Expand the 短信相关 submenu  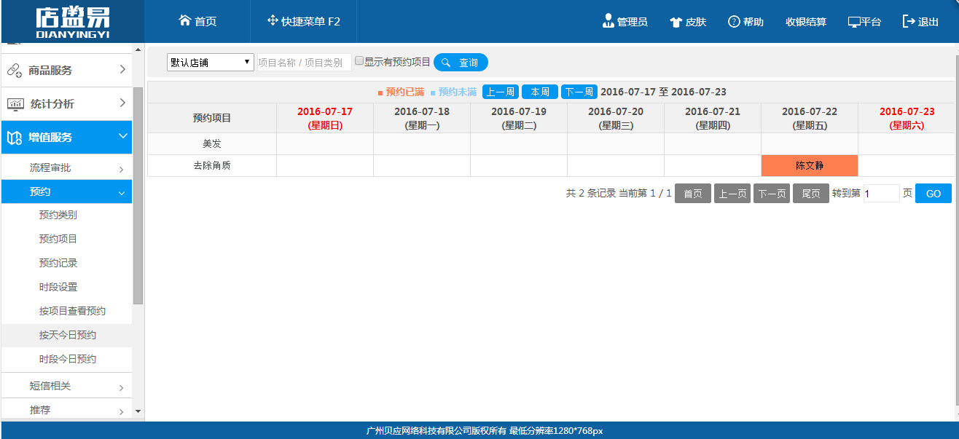[121, 387]
